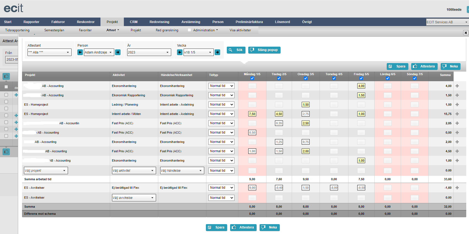Click top Attestera button

click(424, 66)
